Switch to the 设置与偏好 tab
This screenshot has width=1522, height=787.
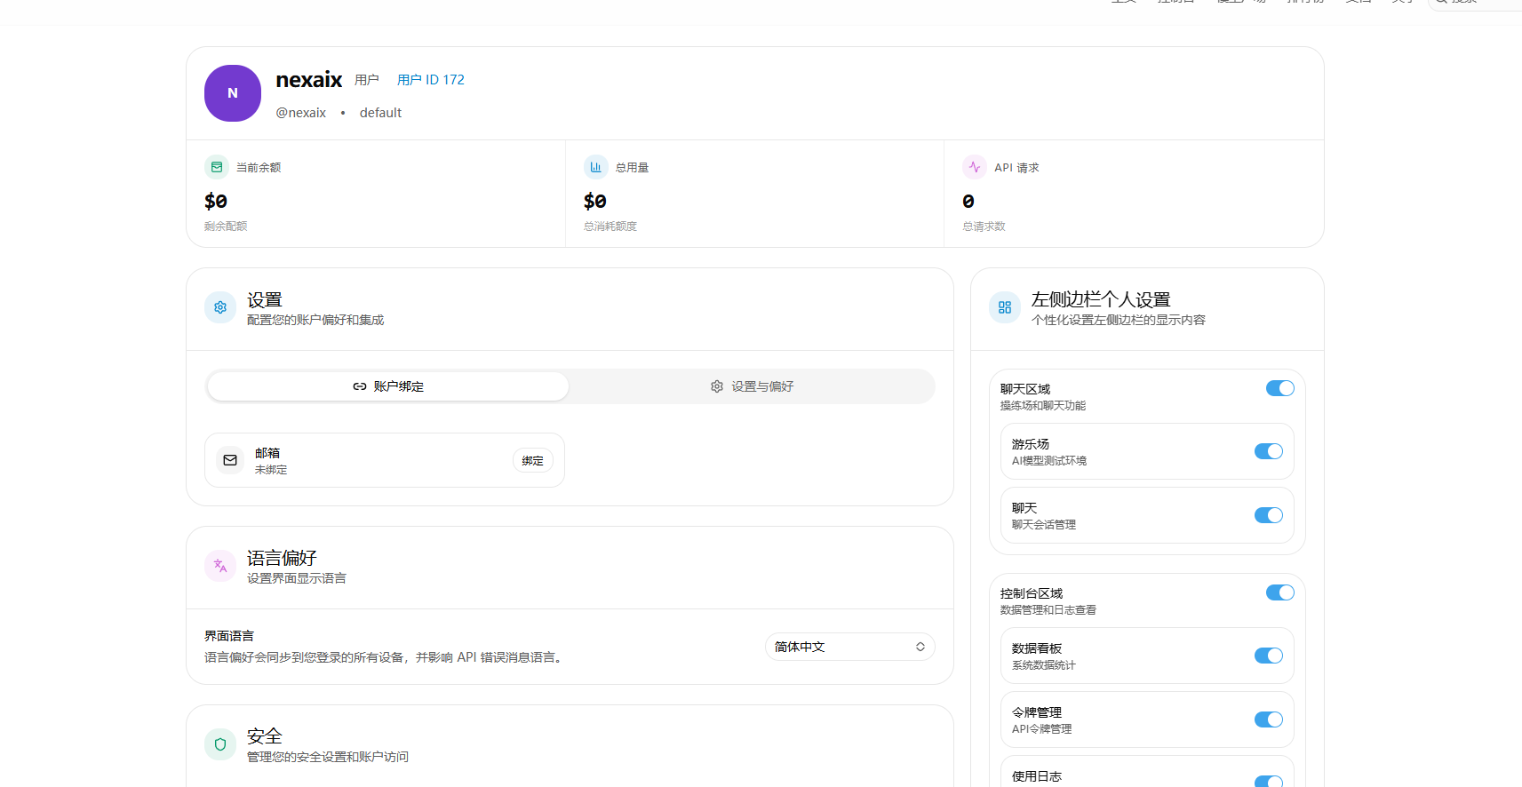coord(752,386)
